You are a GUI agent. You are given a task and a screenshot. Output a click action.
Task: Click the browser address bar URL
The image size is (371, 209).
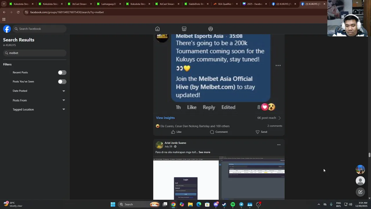point(67,12)
